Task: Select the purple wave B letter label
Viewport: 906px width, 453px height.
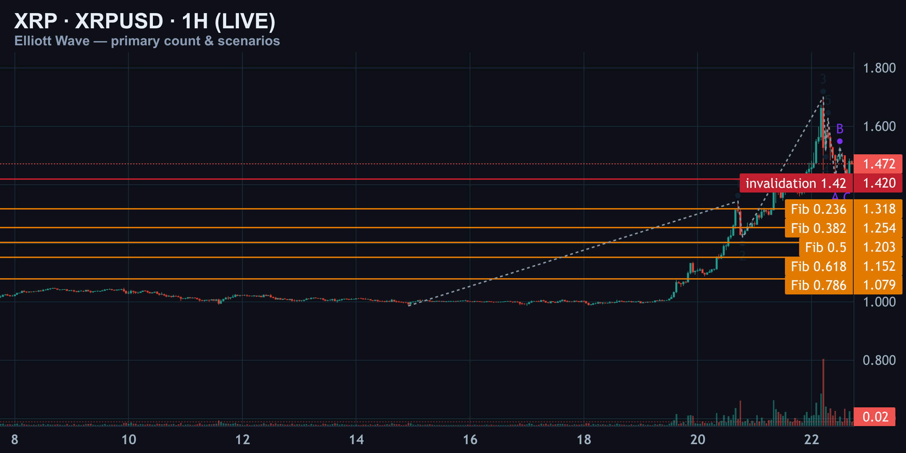Action: [840, 129]
